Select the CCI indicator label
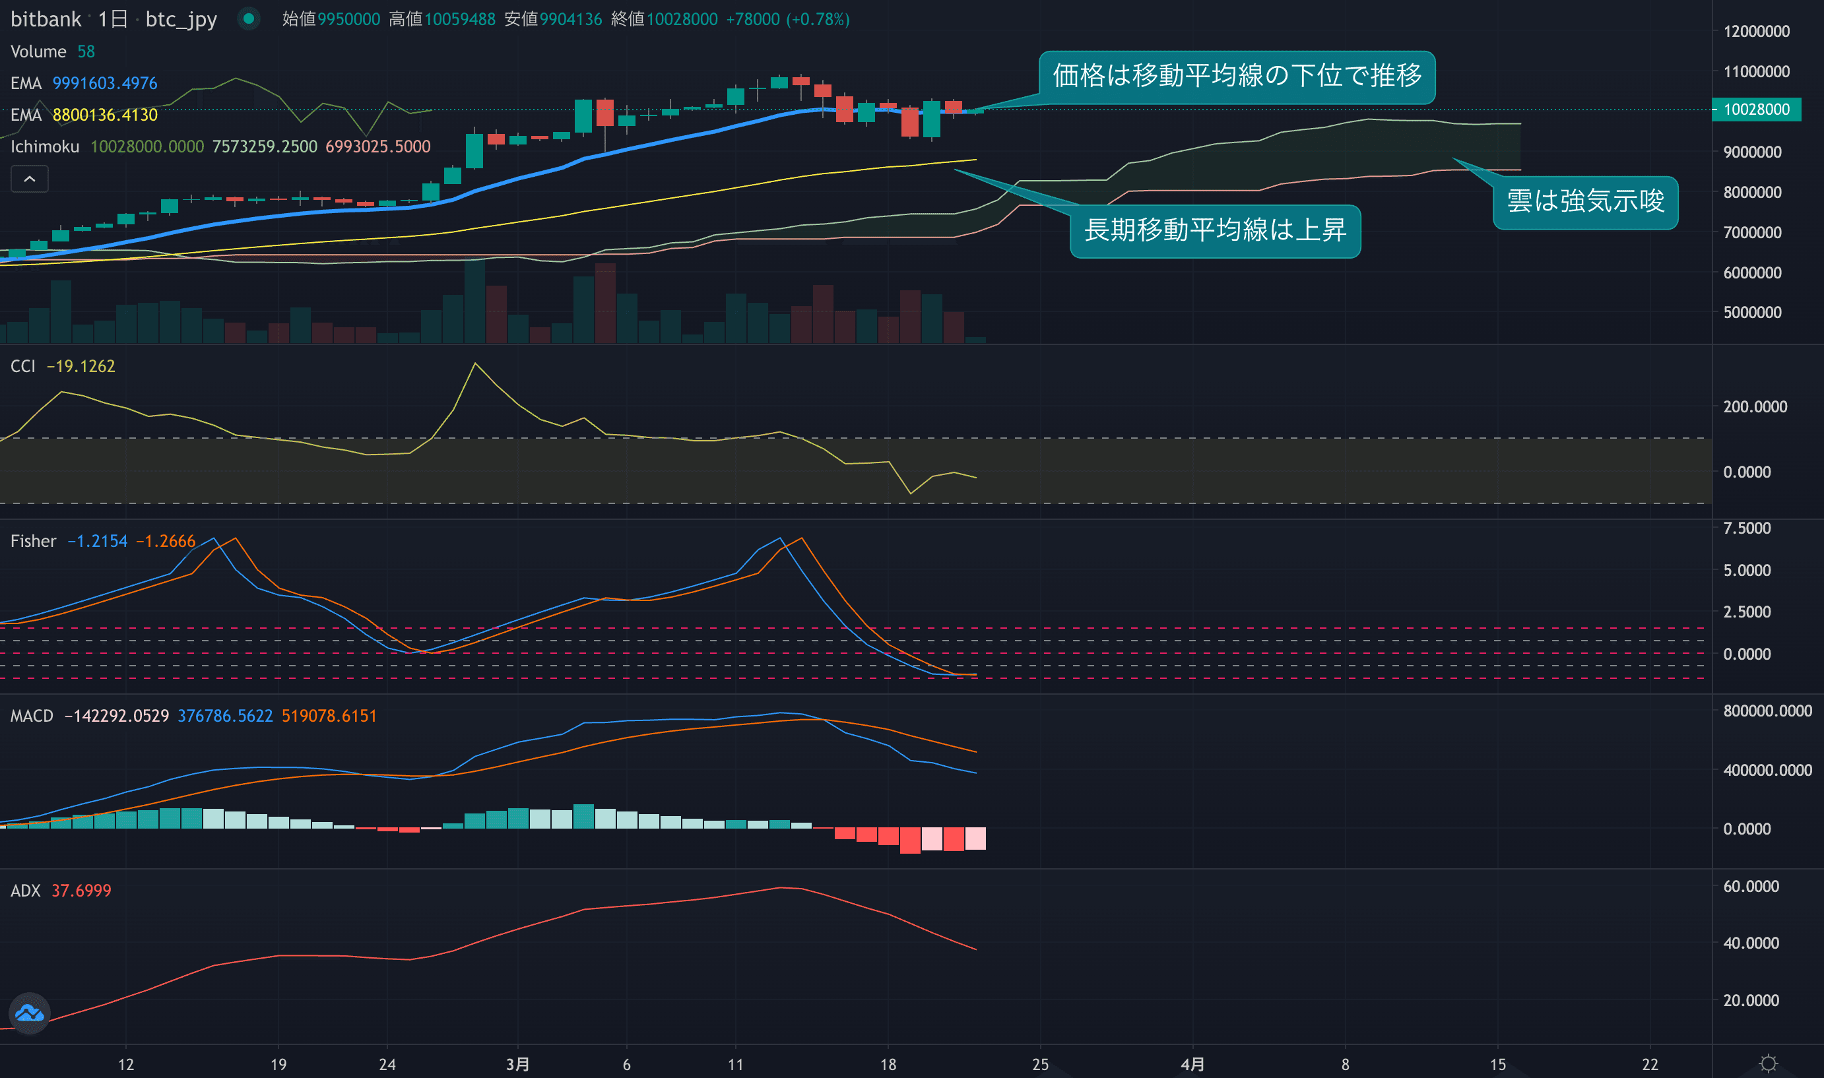The height and width of the screenshot is (1078, 1824). (x=22, y=366)
